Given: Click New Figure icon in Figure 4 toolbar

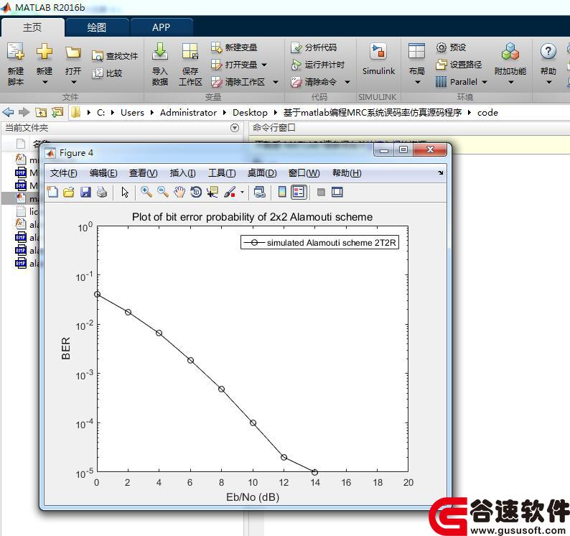Looking at the screenshot, I should point(52,192).
